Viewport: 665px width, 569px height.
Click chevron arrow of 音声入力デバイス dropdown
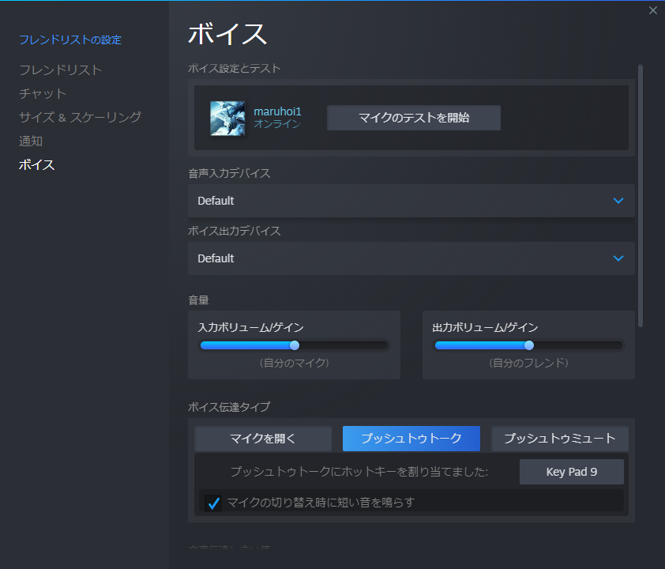click(618, 201)
